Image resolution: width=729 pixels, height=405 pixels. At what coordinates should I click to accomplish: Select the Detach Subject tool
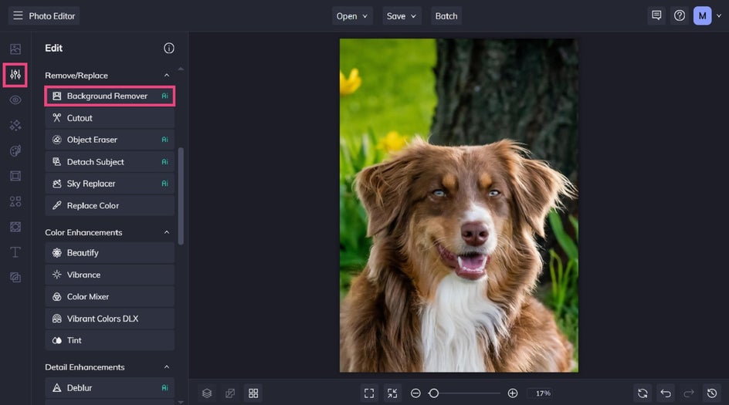(110, 162)
